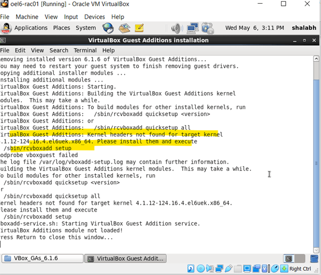Click the date and time clock
Screen dimensions: 321x275
pos(254,28)
